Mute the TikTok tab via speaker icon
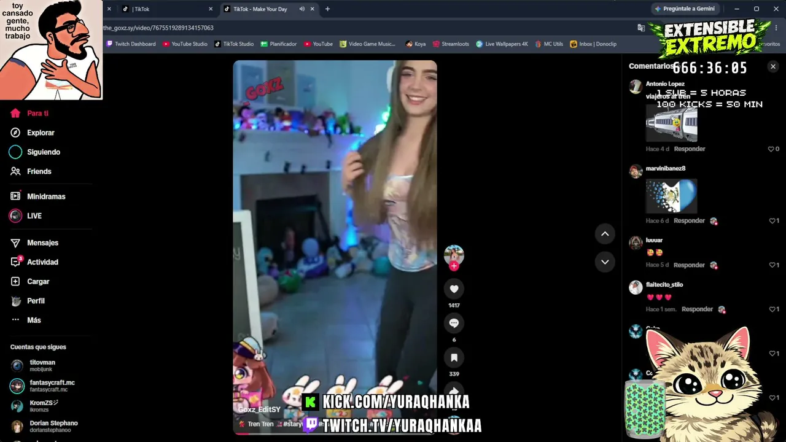 pos(302,9)
